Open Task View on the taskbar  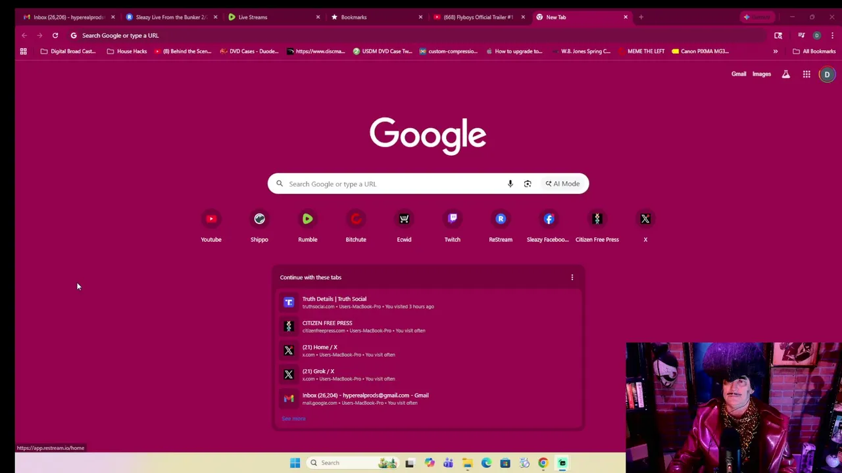click(x=410, y=463)
